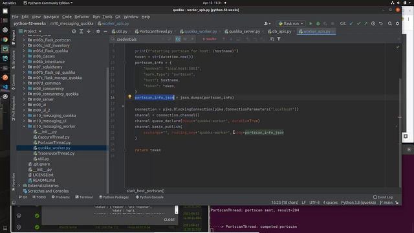This screenshot has height=233, width=414.
Task: Click CLOSE in the browser window below
Action: pyautogui.click(x=169, y=219)
